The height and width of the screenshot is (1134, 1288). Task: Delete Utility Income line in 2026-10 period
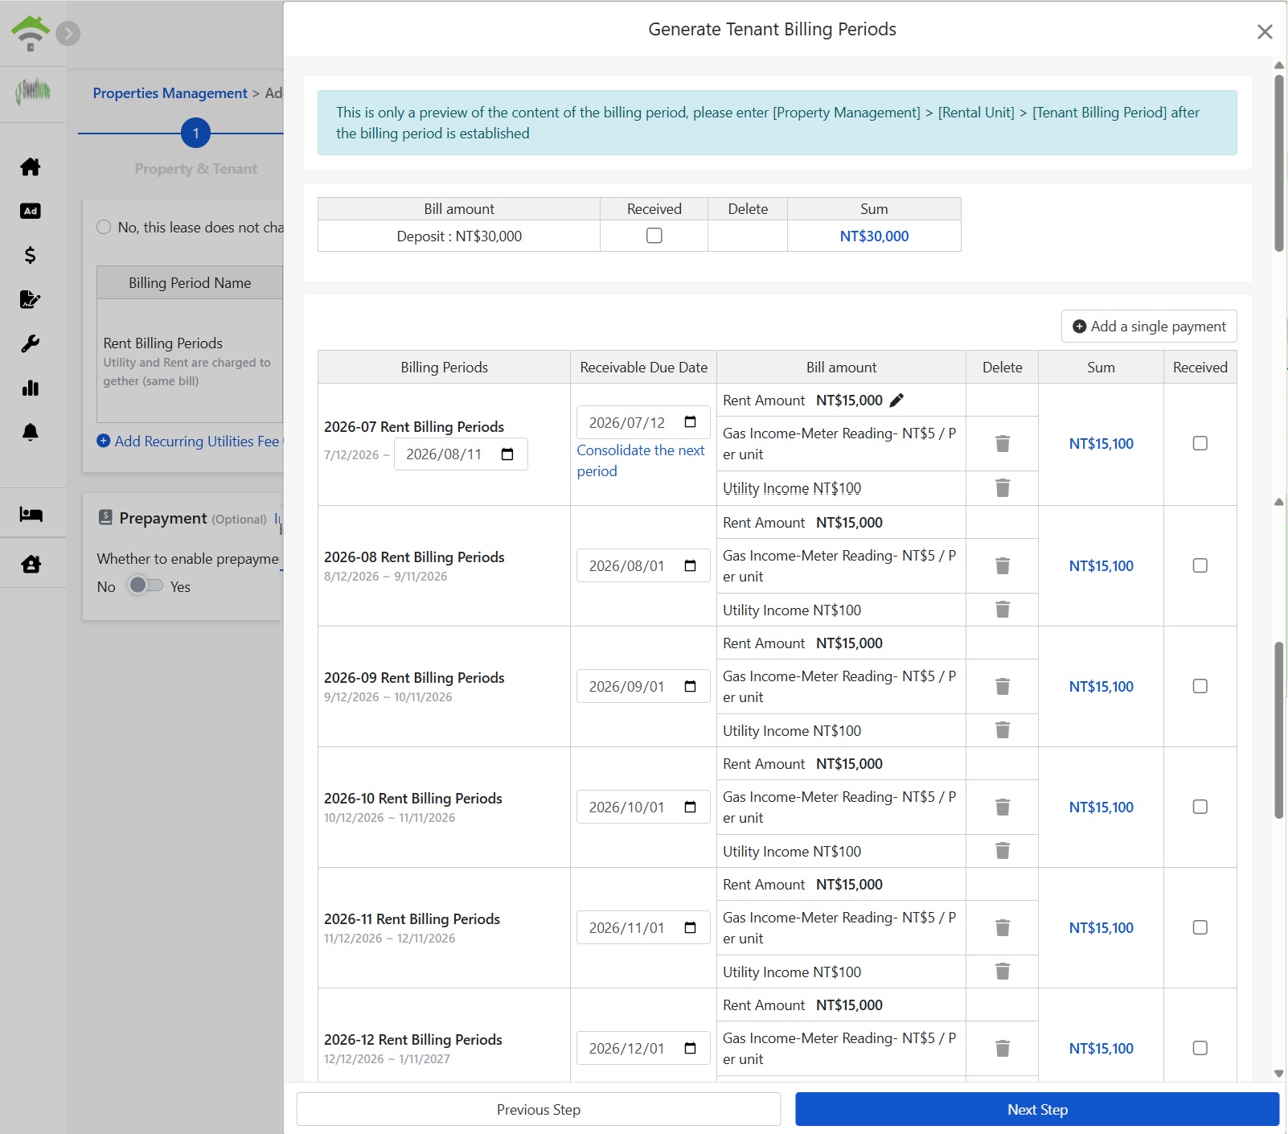1003,850
